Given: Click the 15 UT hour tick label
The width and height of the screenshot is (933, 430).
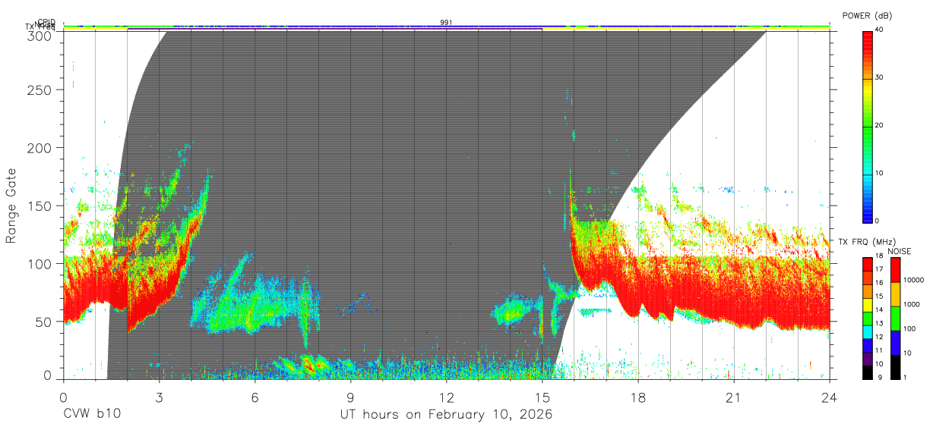Looking at the screenshot, I should (542, 397).
